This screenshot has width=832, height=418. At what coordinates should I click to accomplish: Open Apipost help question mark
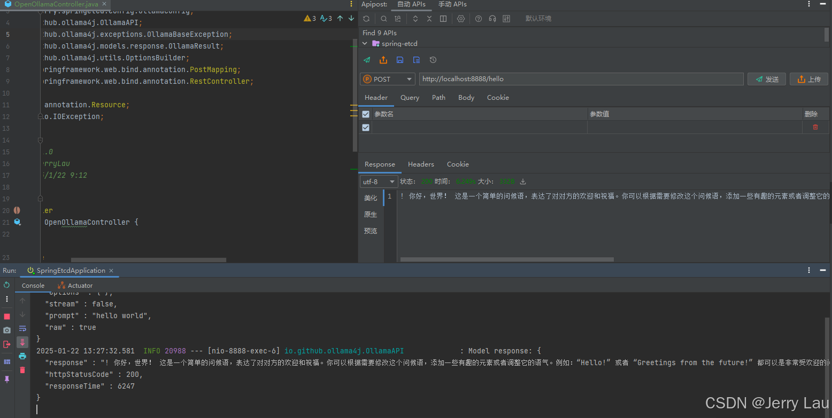click(x=479, y=19)
